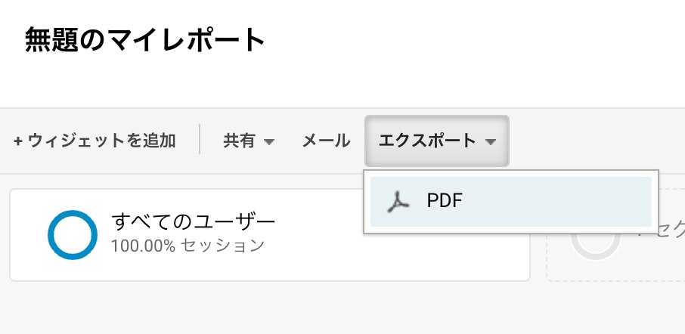Open the 共有 dropdown menu
Image resolution: width=685 pixels, height=334 pixels.
(249, 141)
